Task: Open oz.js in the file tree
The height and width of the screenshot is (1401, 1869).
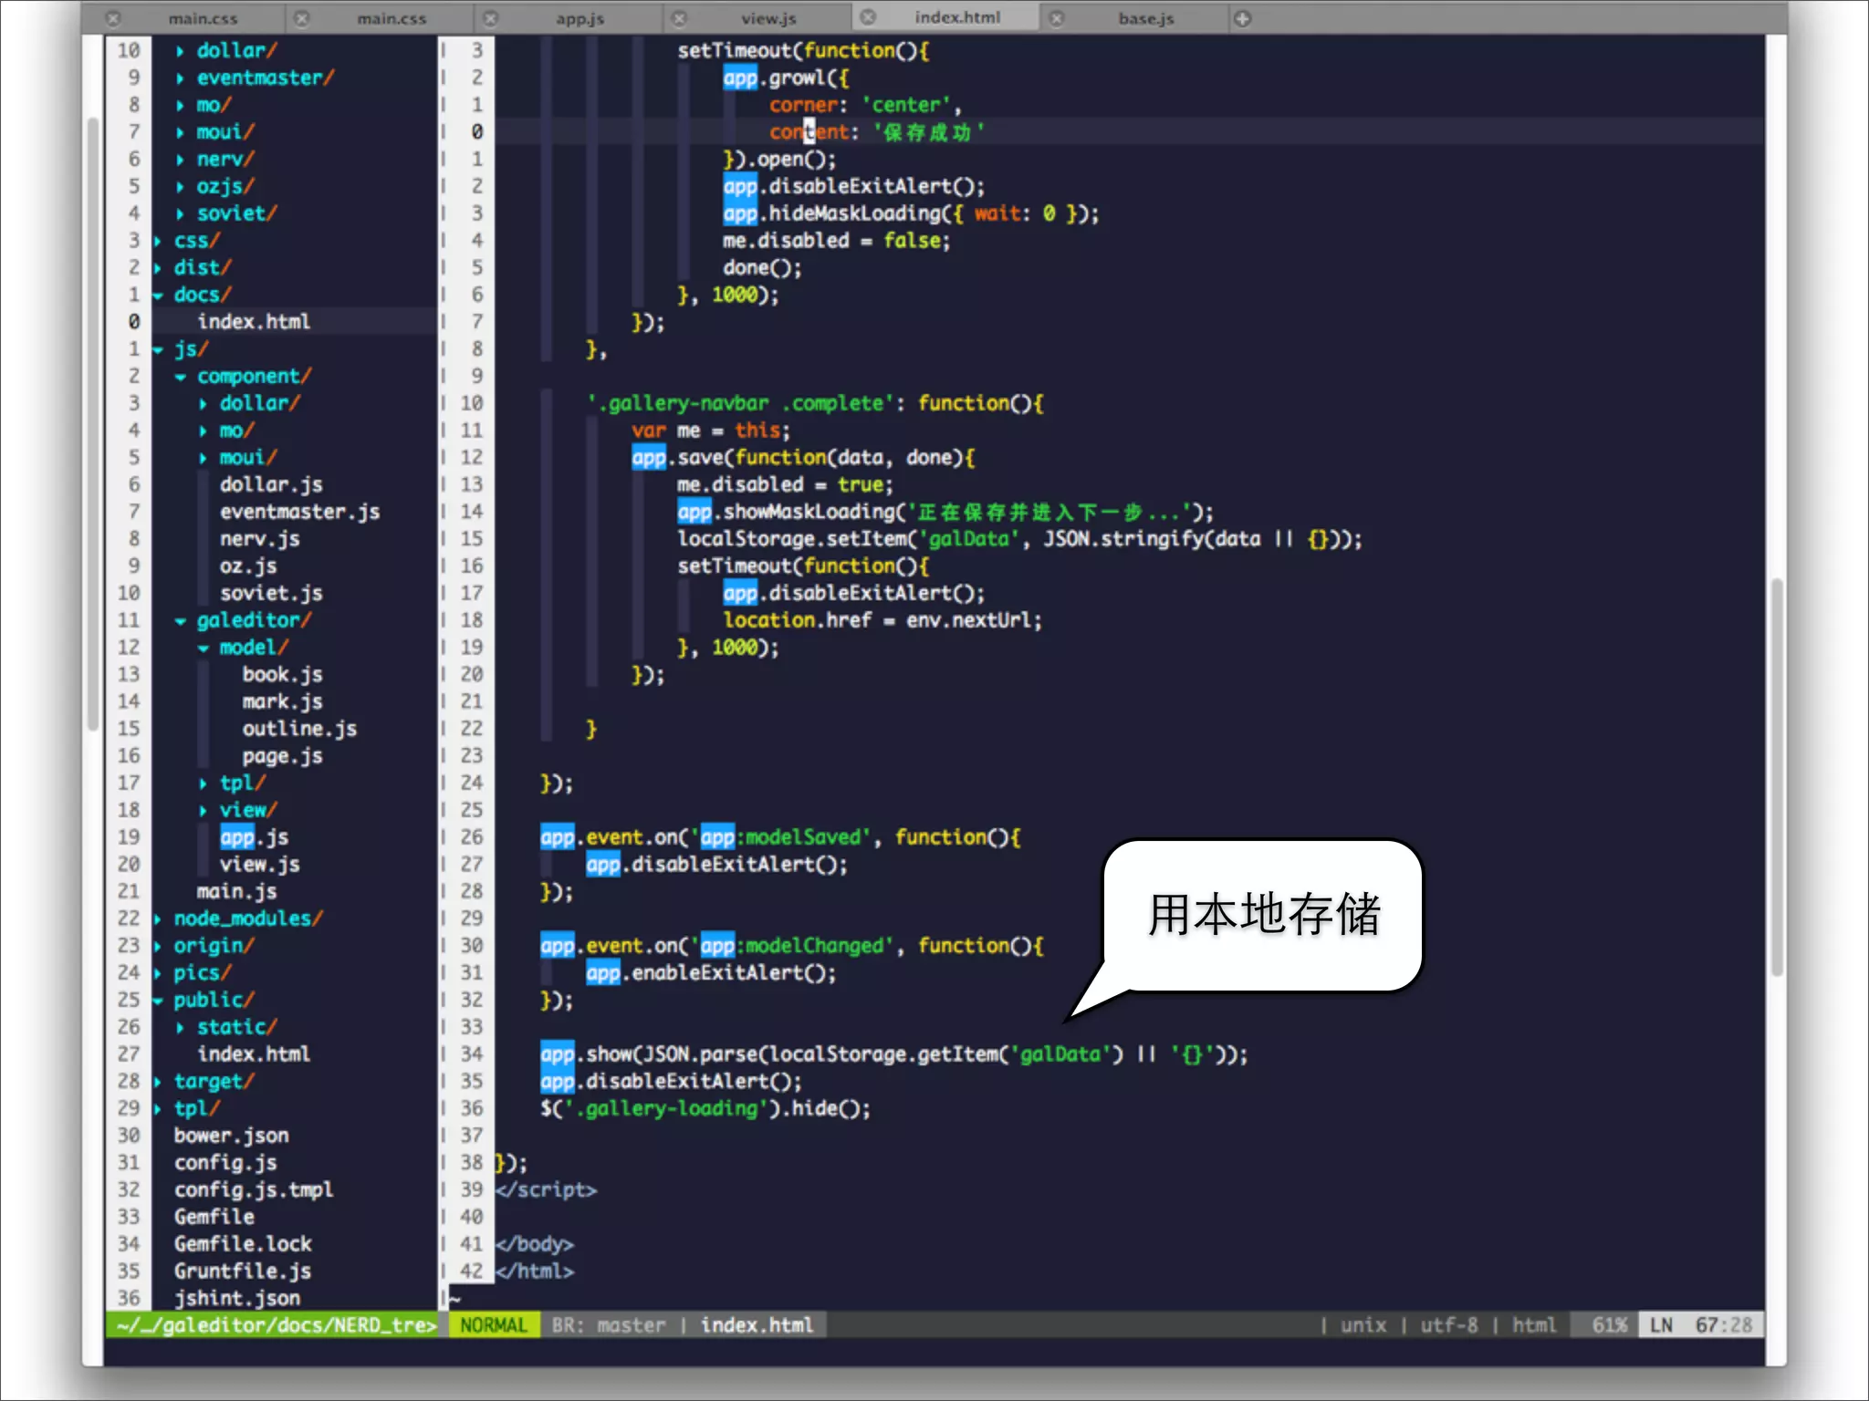Action: click(x=248, y=566)
